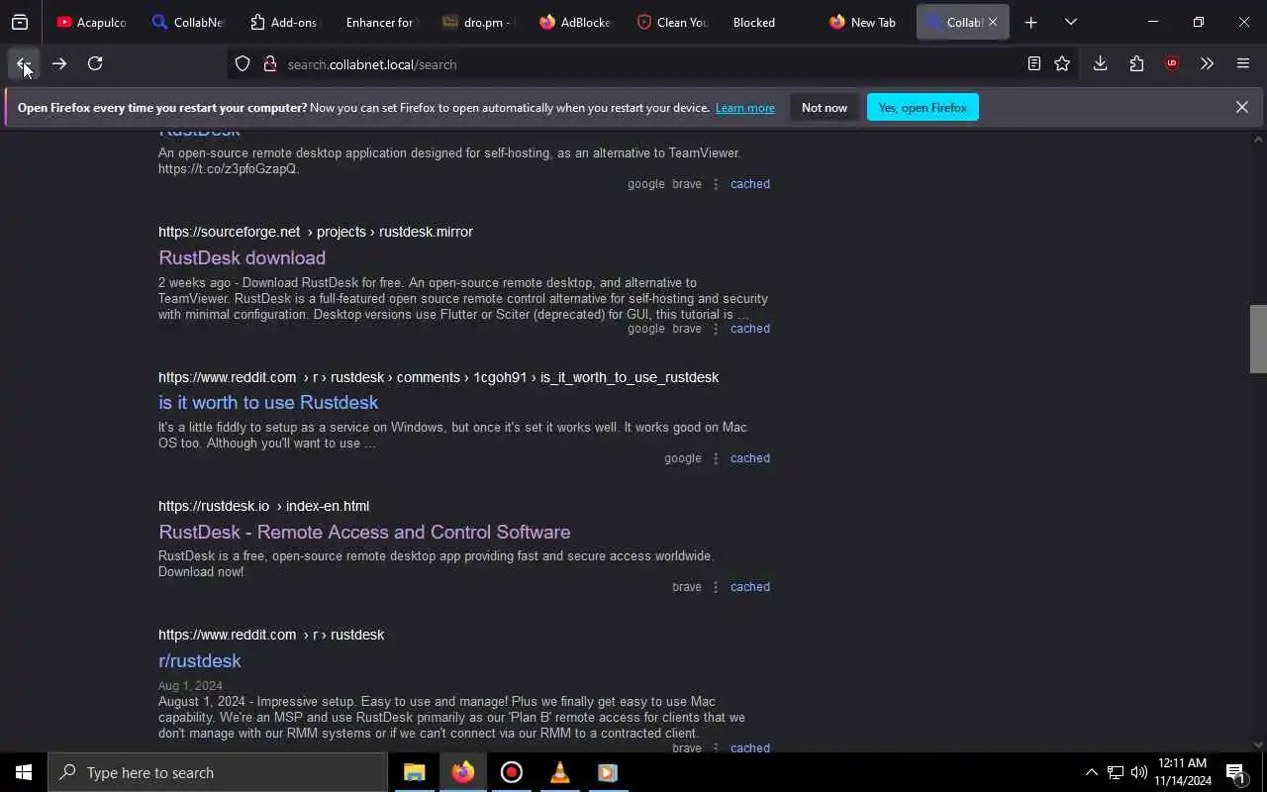Open VLC media player from taskbar
Screen dimensions: 1267x792
(559, 772)
